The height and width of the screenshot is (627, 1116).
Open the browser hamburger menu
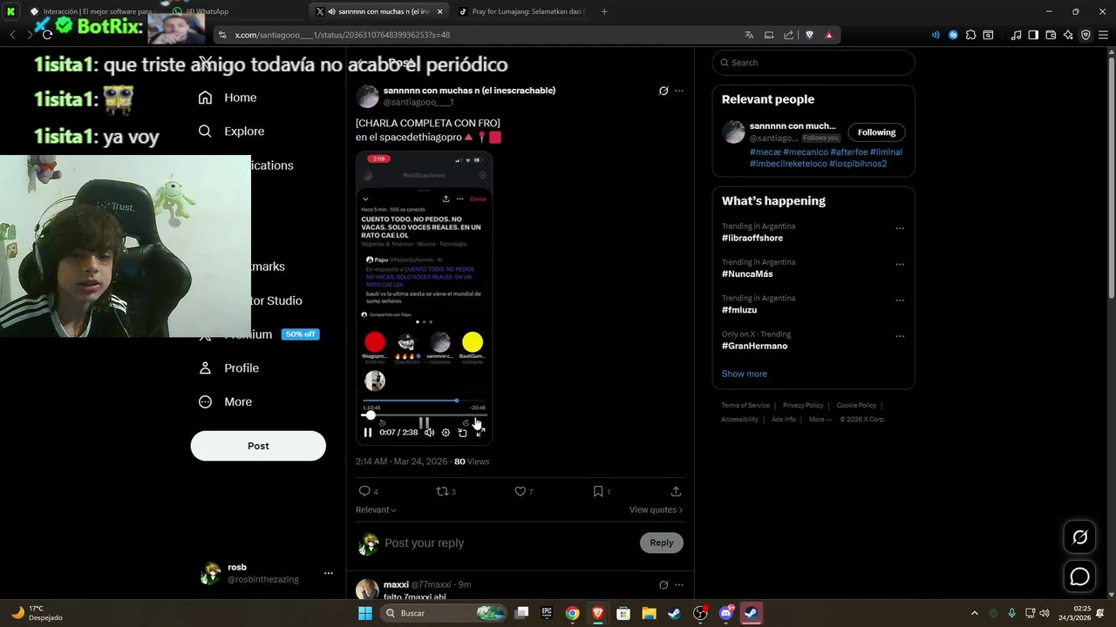[x=1102, y=35]
